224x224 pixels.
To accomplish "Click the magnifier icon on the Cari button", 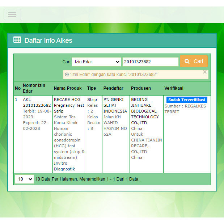I will 187,62.
